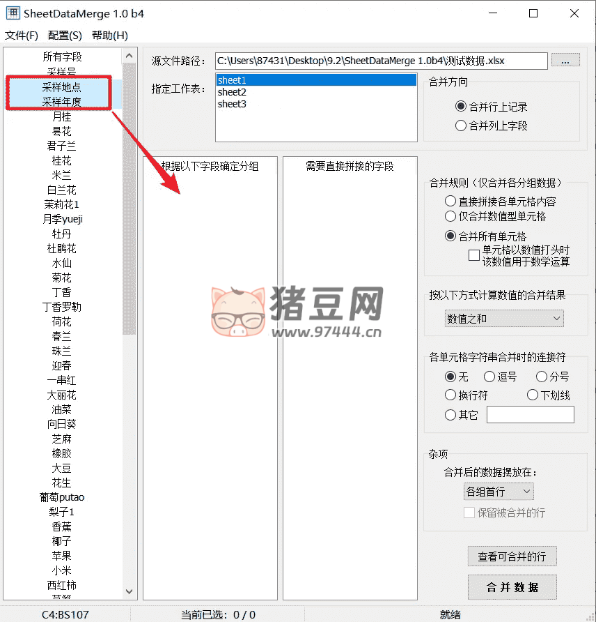This screenshot has height=622, width=596.
Task: Select 葡萄putao in the field list
Action: (x=62, y=497)
